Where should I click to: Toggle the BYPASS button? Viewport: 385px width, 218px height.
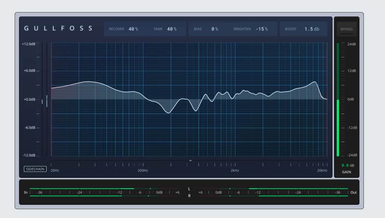point(346,29)
